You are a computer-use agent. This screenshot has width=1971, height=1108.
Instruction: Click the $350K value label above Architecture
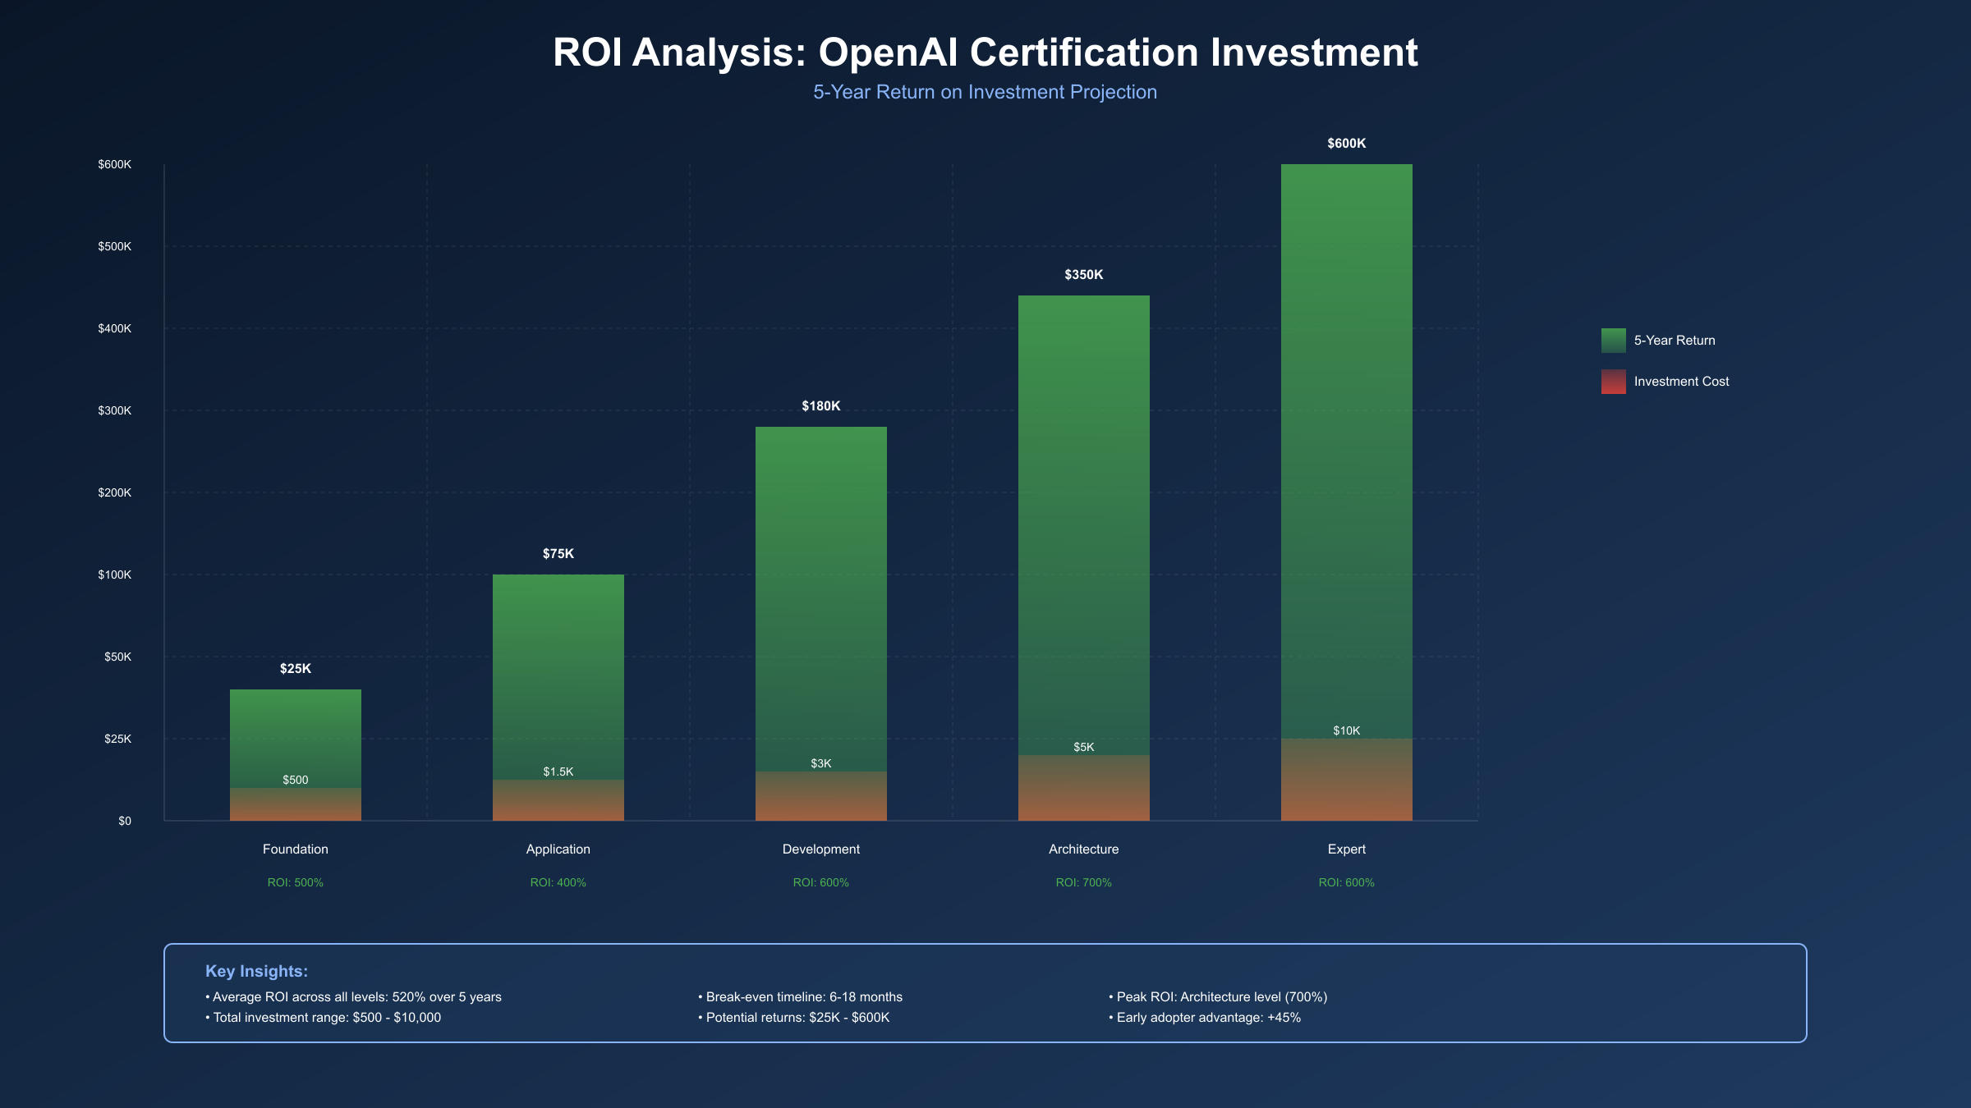coord(1084,275)
